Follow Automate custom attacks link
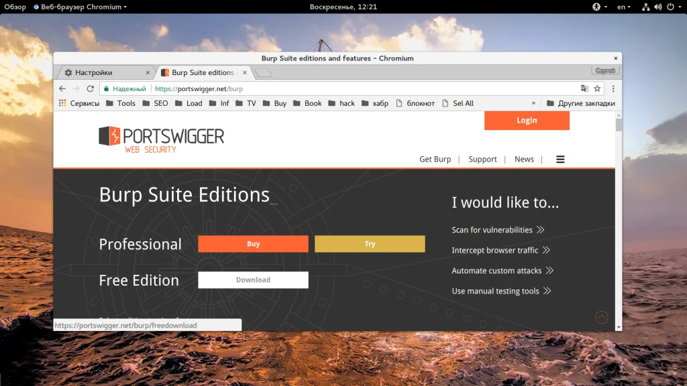The image size is (687, 386). pos(503,271)
